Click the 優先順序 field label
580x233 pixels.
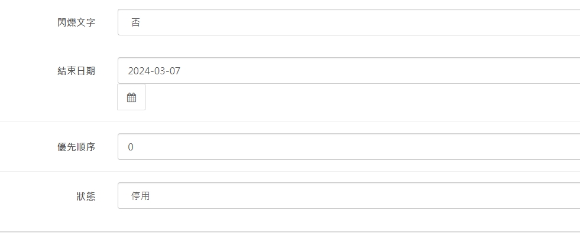(76, 147)
